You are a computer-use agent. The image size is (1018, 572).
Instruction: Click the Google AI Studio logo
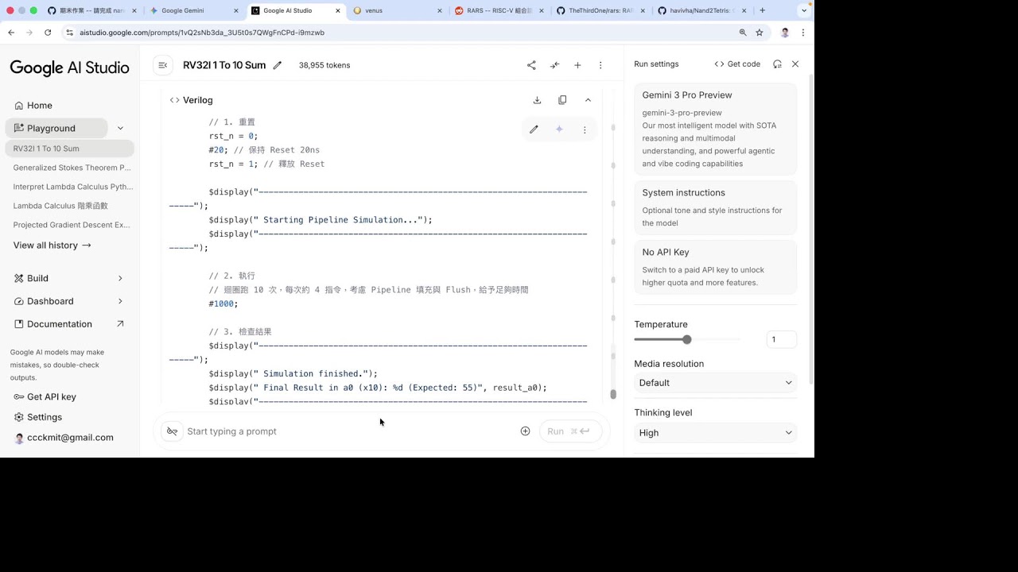[69, 68]
